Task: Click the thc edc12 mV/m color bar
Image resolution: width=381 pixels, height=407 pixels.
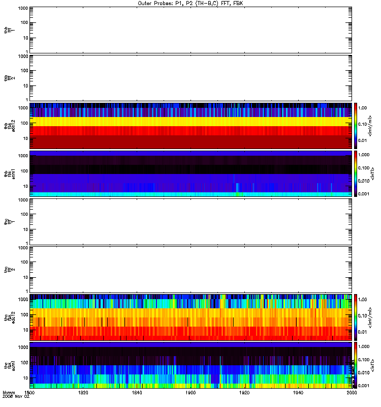Action: coord(356,317)
